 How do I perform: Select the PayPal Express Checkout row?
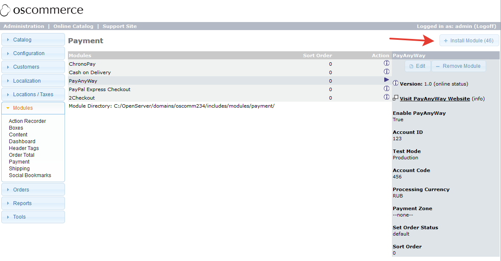point(229,89)
